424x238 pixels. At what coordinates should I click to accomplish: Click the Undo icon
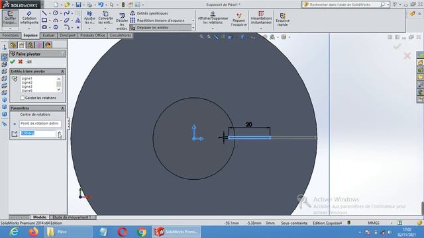click(101, 5)
